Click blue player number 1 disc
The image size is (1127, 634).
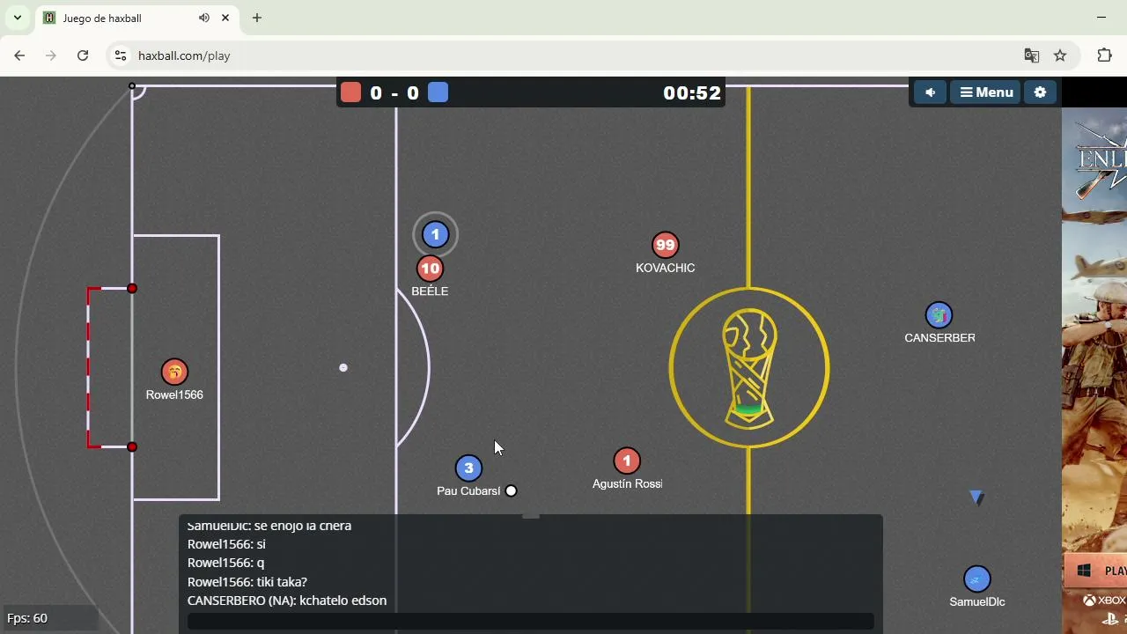click(x=435, y=234)
